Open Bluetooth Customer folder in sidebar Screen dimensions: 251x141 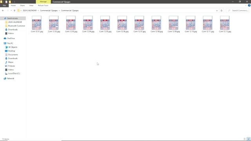(x=15, y=26)
